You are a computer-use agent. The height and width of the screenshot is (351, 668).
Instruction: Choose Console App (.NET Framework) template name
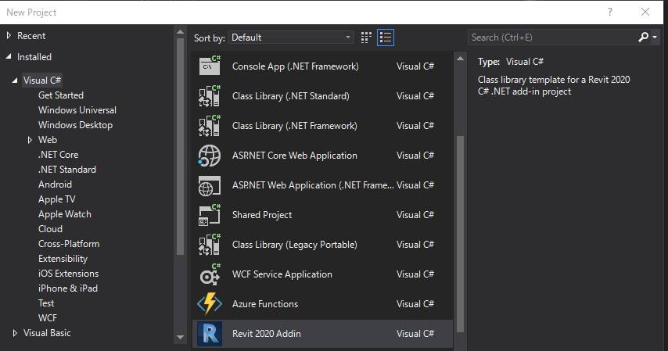coord(295,66)
